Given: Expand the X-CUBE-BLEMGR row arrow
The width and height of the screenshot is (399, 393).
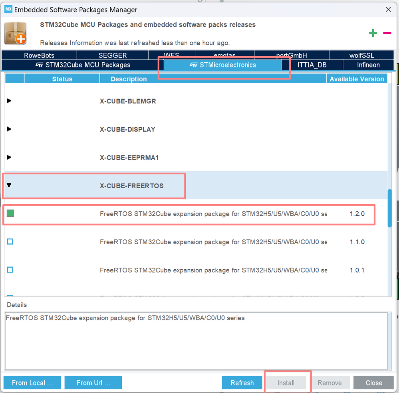Looking at the screenshot, I should tap(9, 101).
